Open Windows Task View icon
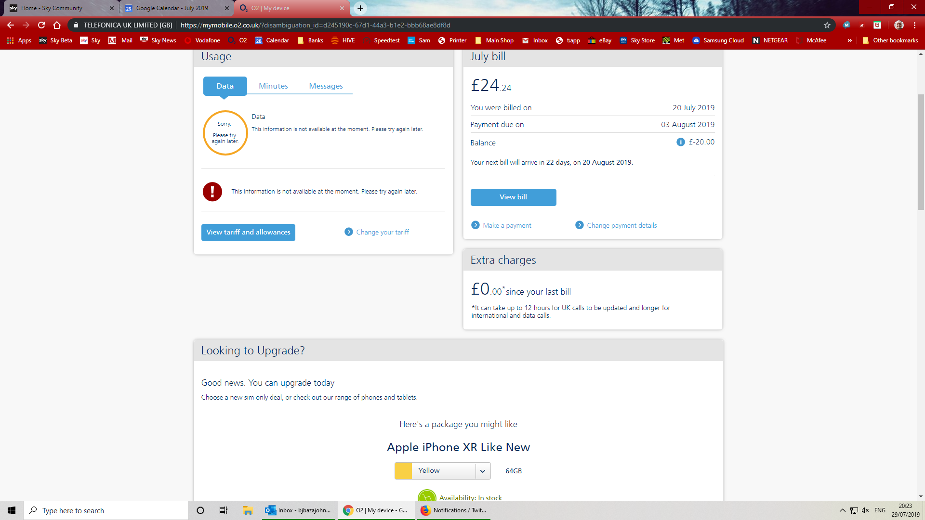The width and height of the screenshot is (925, 520). pyautogui.click(x=223, y=510)
